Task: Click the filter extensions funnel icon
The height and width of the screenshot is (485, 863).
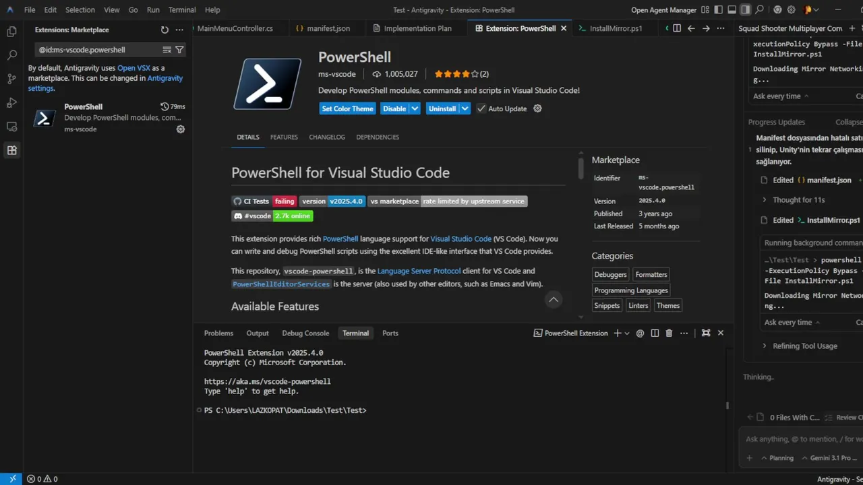Action: [179, 50]
